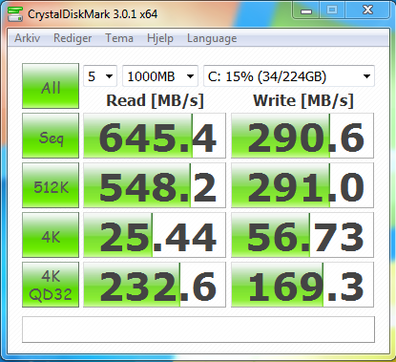
Task: Start the 4K QD32 benchmark test
Action: pyautogui.click(x=51, y=285)
